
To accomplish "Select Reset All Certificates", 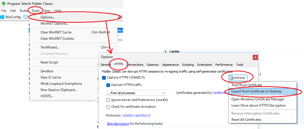I will pyautogui.click(x=263, y=120).
